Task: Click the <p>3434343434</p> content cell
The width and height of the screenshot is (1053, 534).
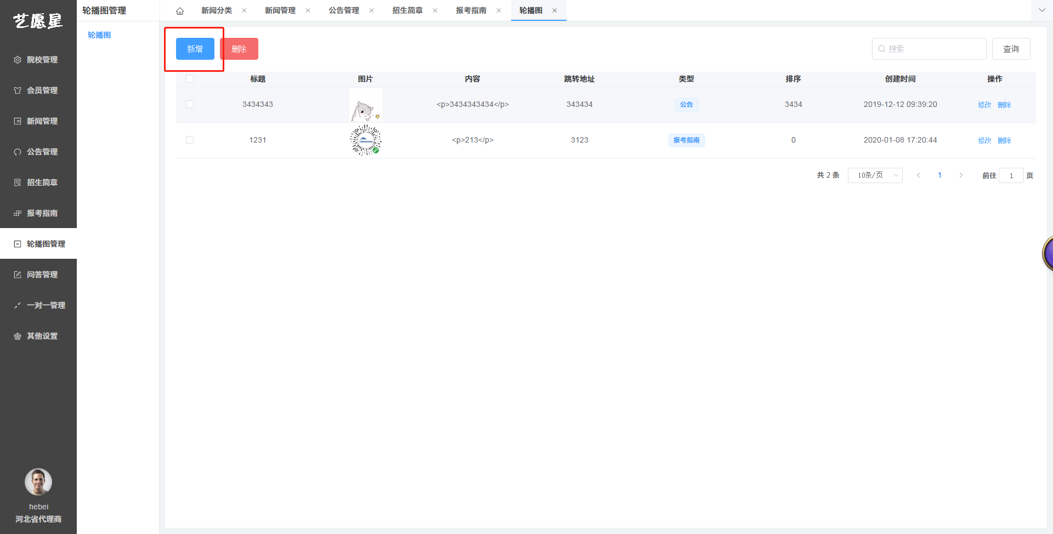Action: [472, 104]
